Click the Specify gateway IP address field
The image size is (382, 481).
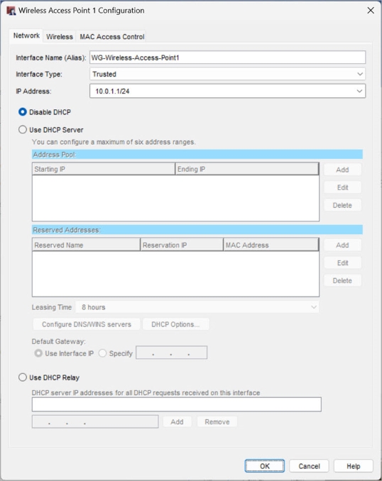(x=171, y=353)
